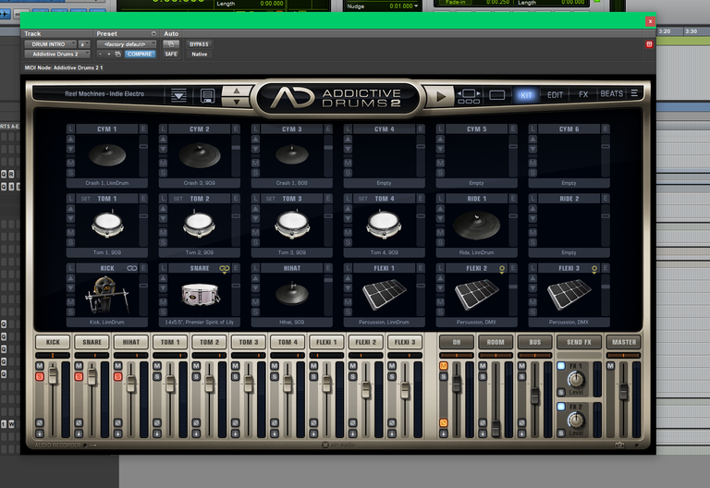The height and width of the screenshot is (488, 710).
Task: Open the DRUM INTRO track selector dropdown
Action: (51, 44)
